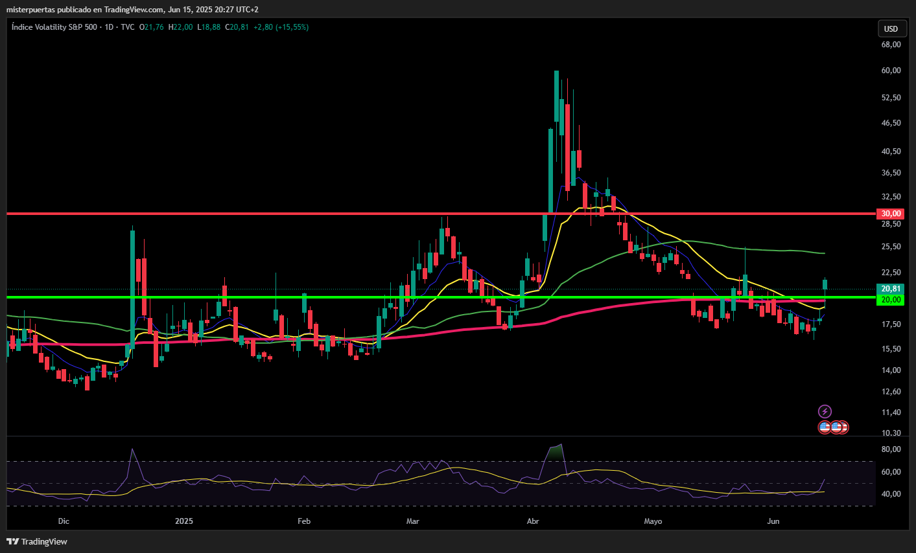This screenshot has width=916, height=553.
Task: Click the low value L18,88
Action: point(209,27)
